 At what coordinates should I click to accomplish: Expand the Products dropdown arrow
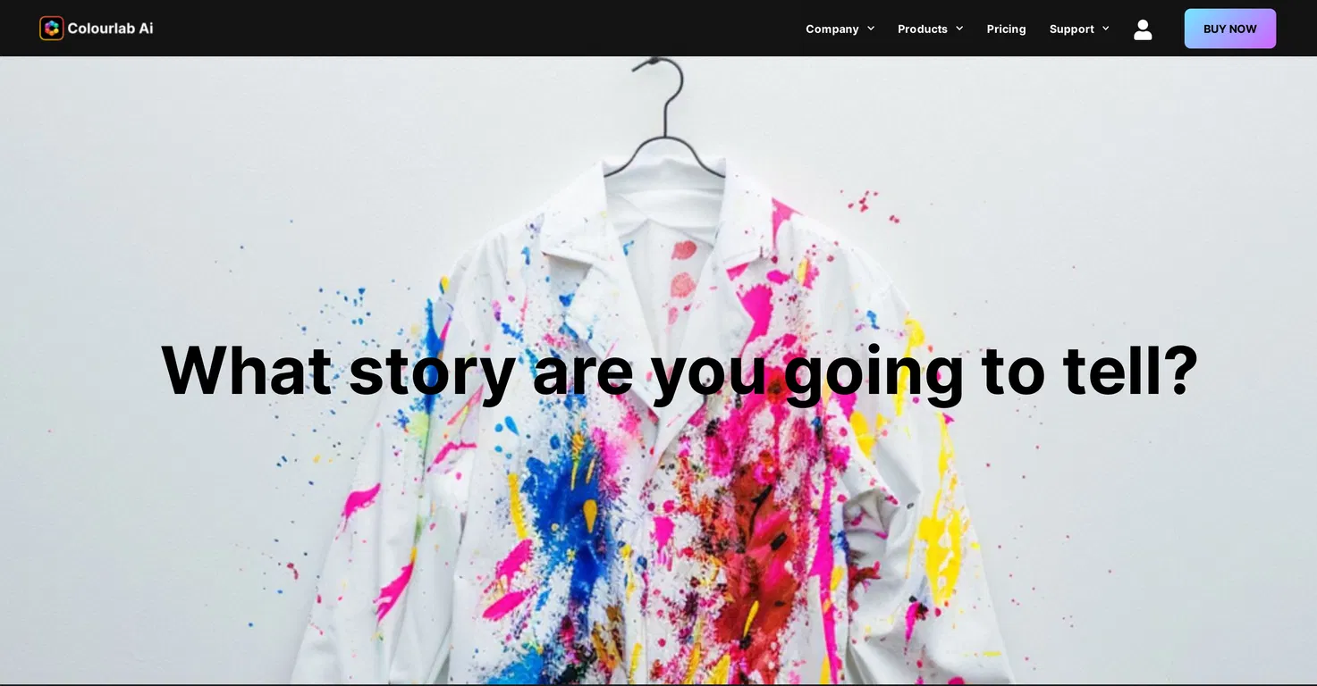[x=959, y=29]
